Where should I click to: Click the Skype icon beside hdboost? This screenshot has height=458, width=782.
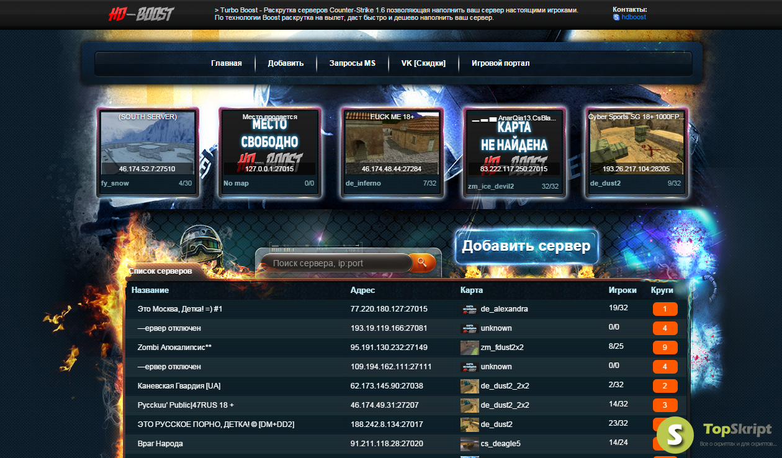click(616, 17)
